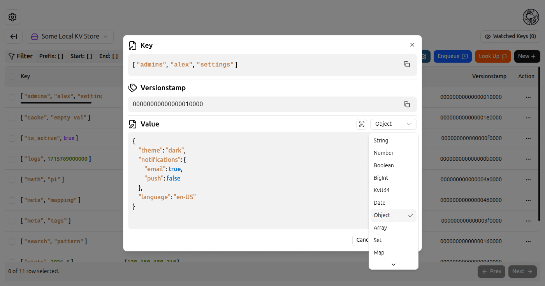Select Map type option
This screenshot has height=286, width=545.
click(x=393, y=253)
